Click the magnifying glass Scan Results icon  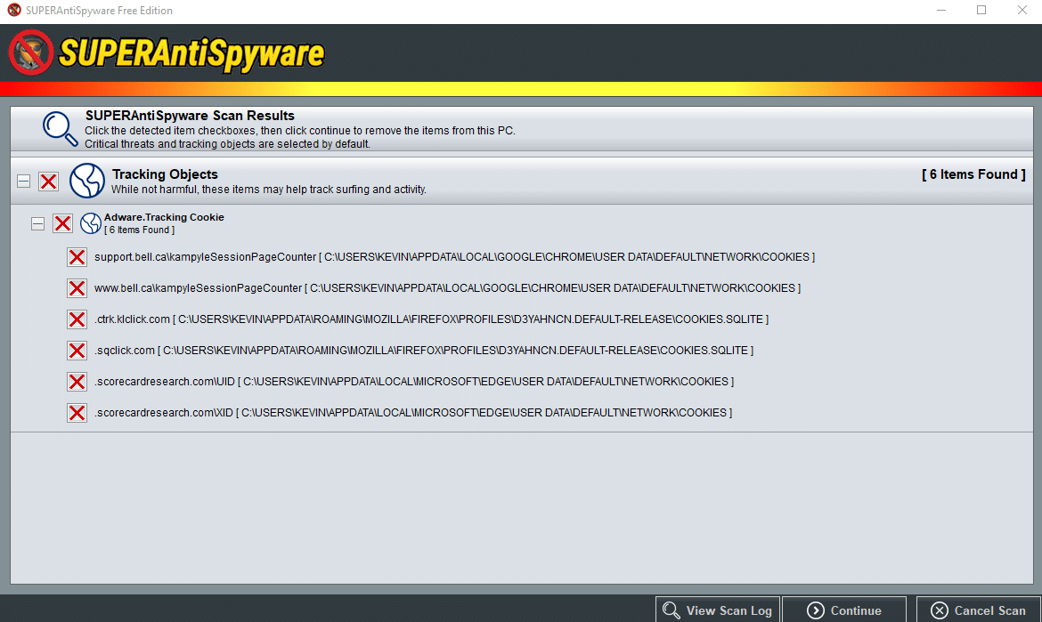pyautogui.click(x=60, y=129)
